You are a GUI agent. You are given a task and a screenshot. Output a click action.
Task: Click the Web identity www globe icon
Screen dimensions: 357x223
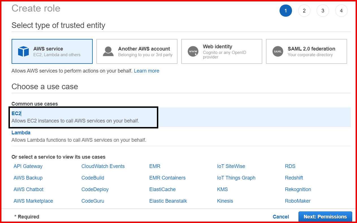pos(193,51)
